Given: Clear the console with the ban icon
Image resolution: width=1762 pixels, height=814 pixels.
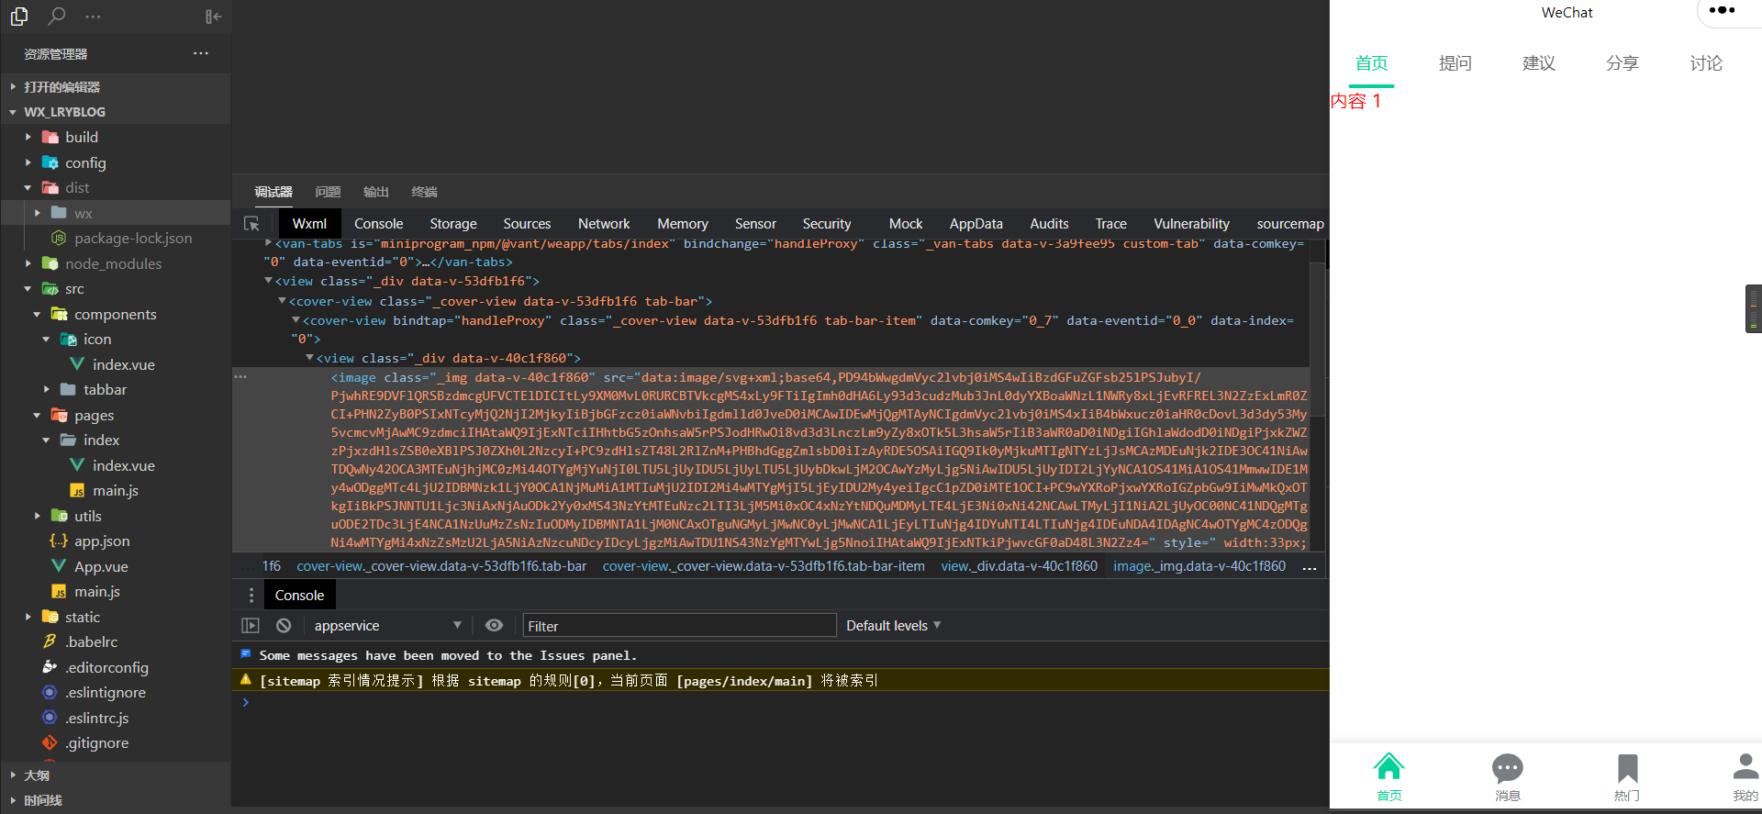Looking at the screenshot, I should [284, 626].
